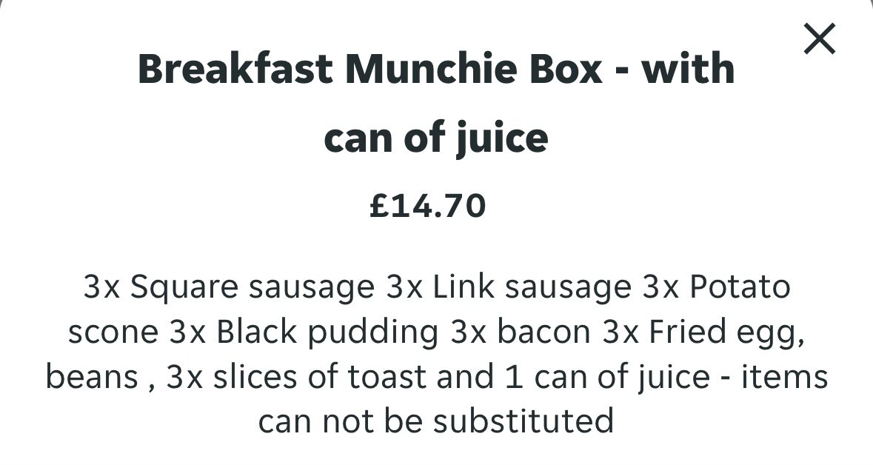Click the '3x Potato' text
Image resolution: width=873 pixels, height=465 pixels.
[717, 287]
